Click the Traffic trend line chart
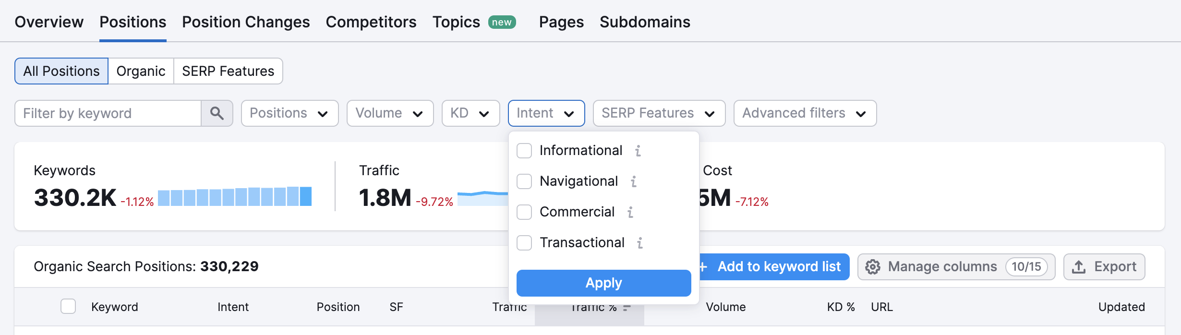Image resolution: width=1181 pixels, height=335 pixels. click(x=483, y=198)
